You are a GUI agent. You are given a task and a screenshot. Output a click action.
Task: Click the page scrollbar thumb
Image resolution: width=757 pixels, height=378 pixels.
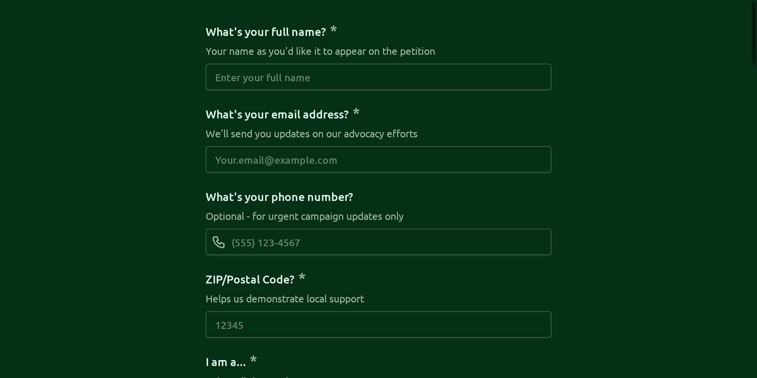tap(754, 31)
